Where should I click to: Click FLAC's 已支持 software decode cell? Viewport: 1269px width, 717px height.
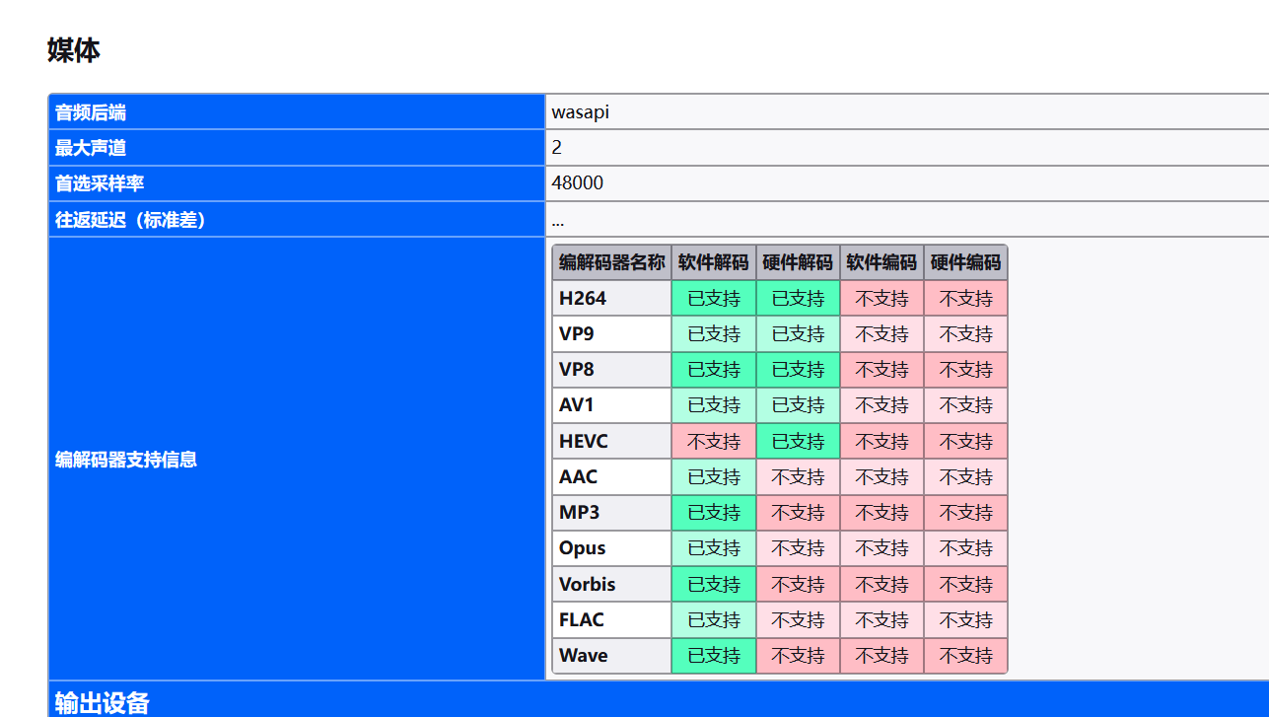click(x=714, y=619)
